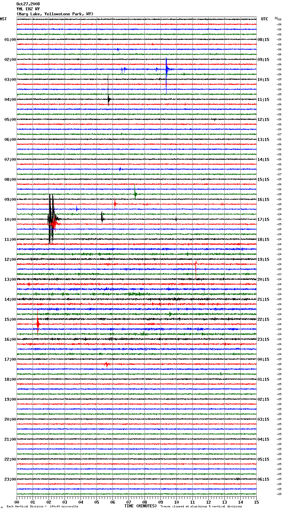The width and height of the screenshot is (283, 511).
Task: Click the 21:15 UTC time label
Action: click(x=263, y=299)
